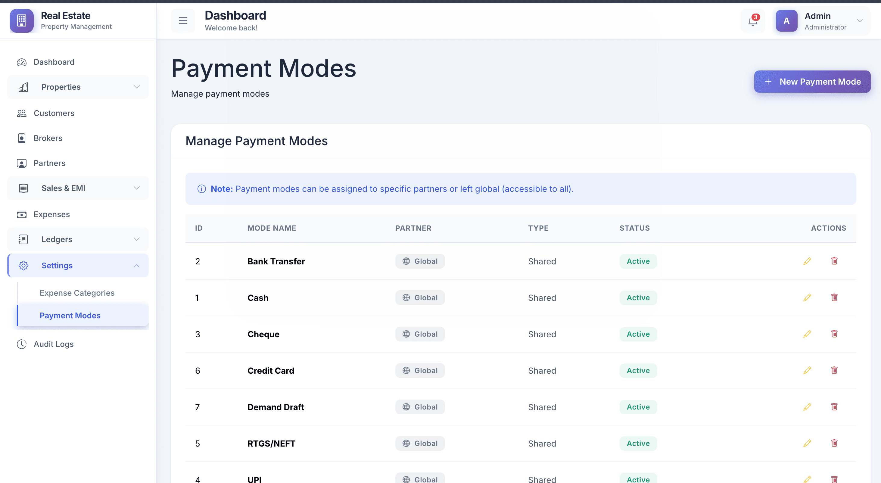Open the notifications bell
The height and width of the screenshot is (483, 881).
click(x=752, y=21)
